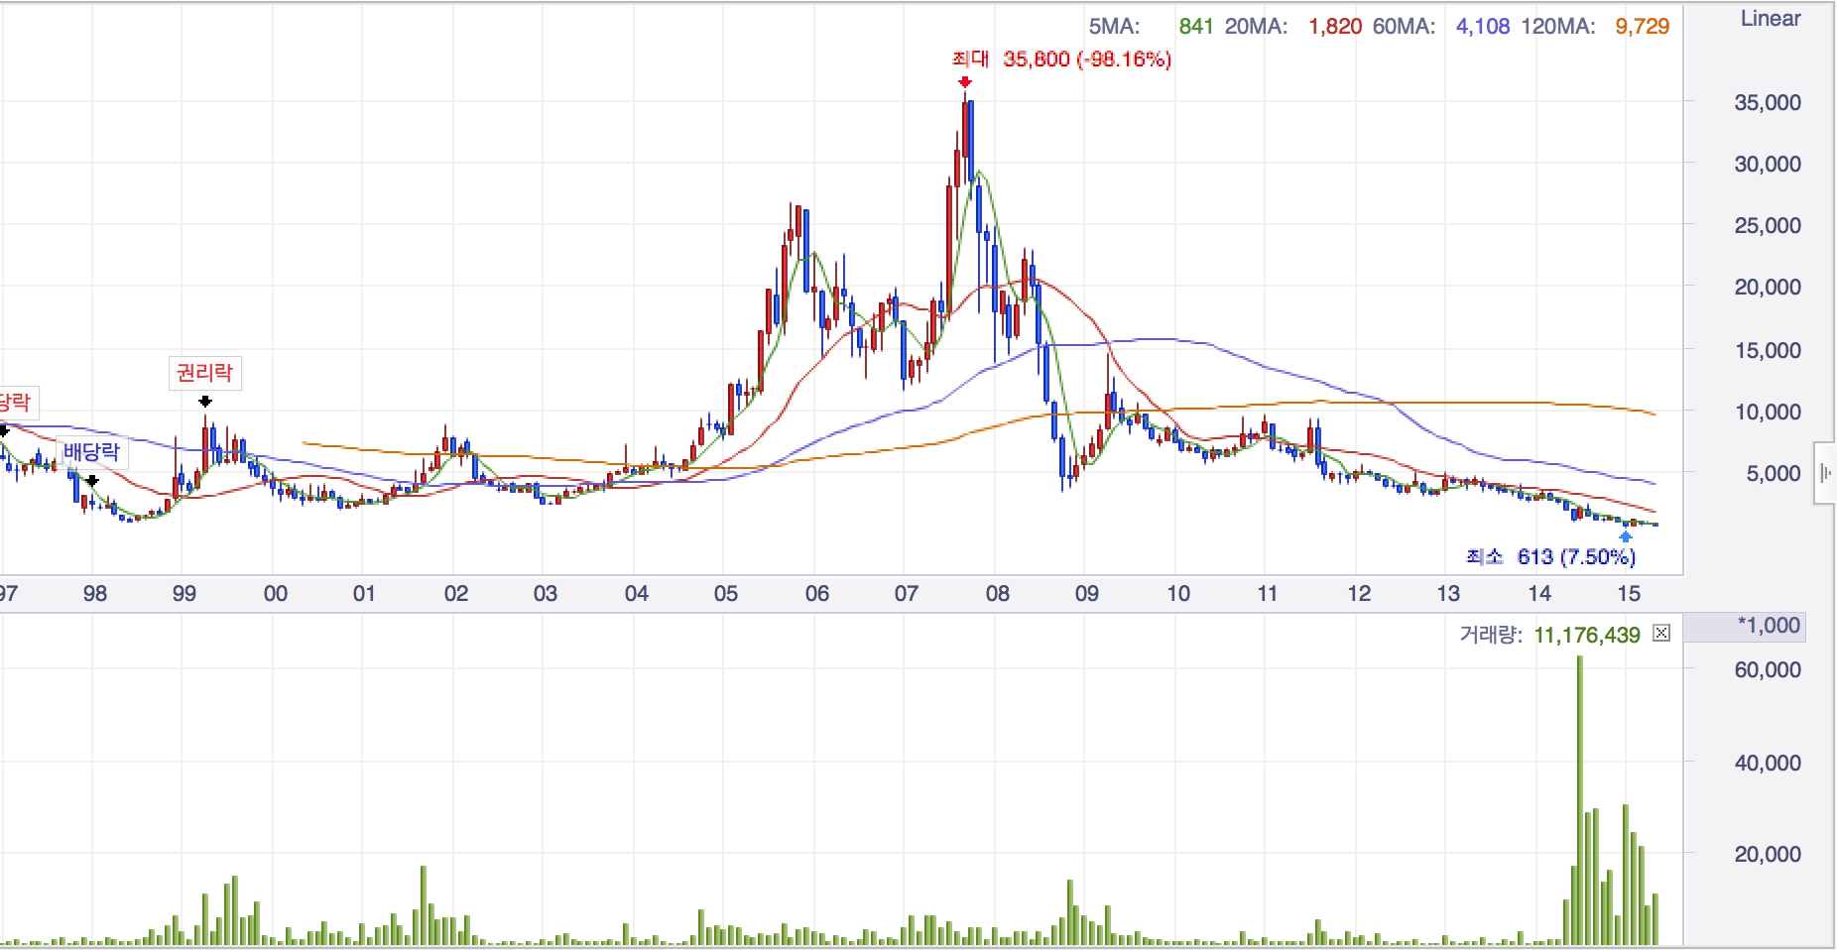Click the red 최대 peak arrow marker

point(965,82)
